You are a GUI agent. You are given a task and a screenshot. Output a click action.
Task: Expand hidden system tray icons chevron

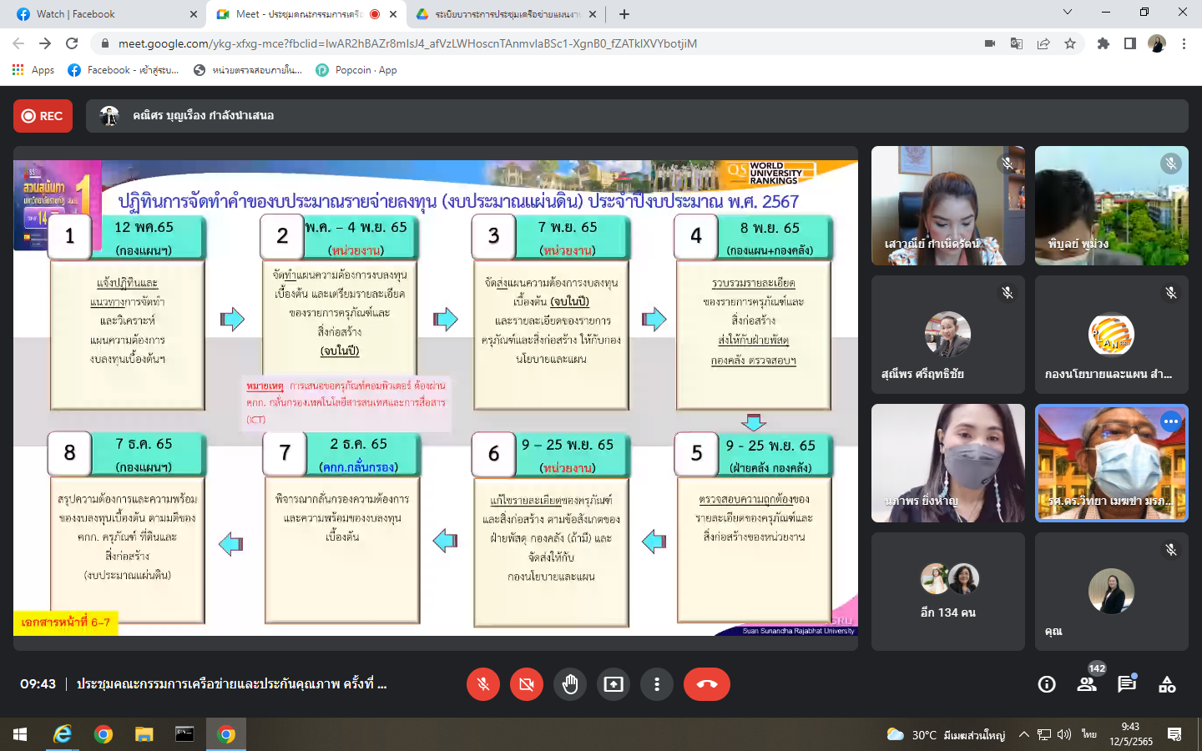pyautogui.click(x=1024, y=735)
